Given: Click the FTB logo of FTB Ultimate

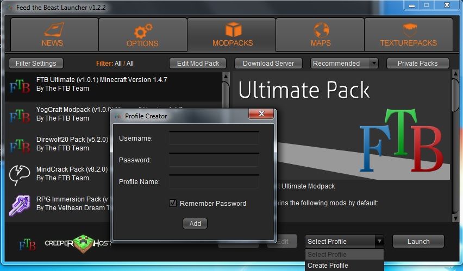Looking at the screenshot, I should click(20, 86).
